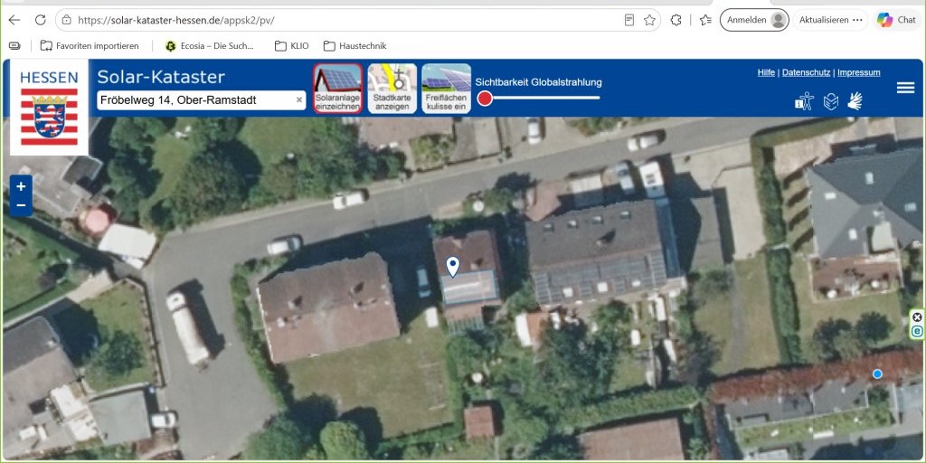926x463 pixels.
Task: Click the white location pin marker
Action: coord(453,267)
